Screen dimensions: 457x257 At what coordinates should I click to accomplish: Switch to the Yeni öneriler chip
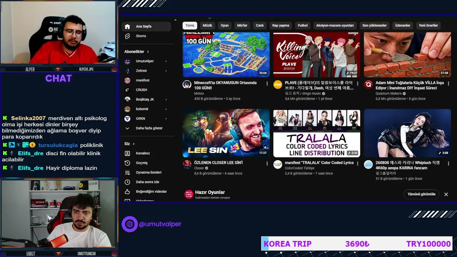tap(428, 25)
